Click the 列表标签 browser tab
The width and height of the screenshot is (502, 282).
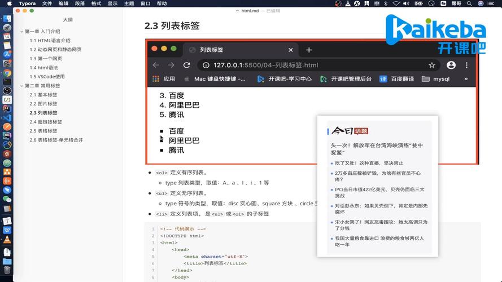(240, 50)
